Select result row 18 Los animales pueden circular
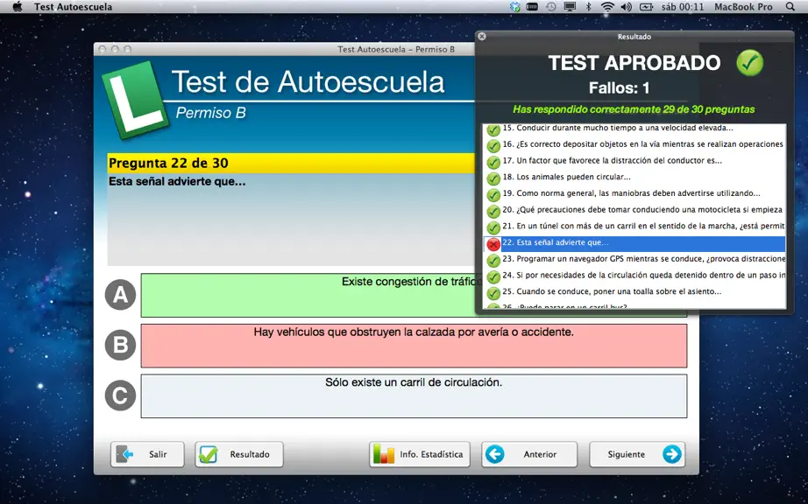Screen dimensions: 808x504 (x=634, y=178)
